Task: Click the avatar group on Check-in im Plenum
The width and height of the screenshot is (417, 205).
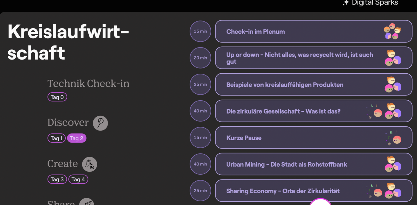Action: click(393, 31)
